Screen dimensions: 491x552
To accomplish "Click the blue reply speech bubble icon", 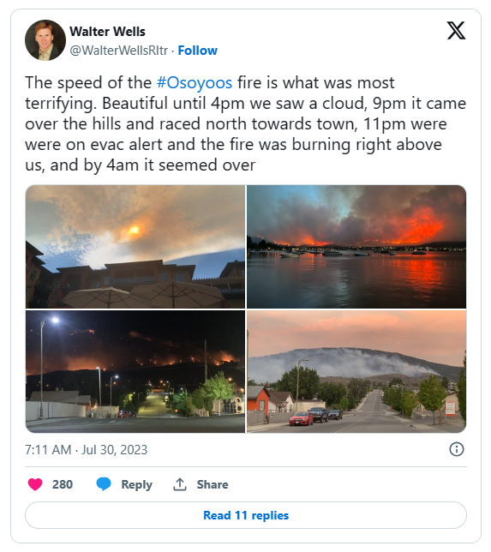I will tap(104, 484).
